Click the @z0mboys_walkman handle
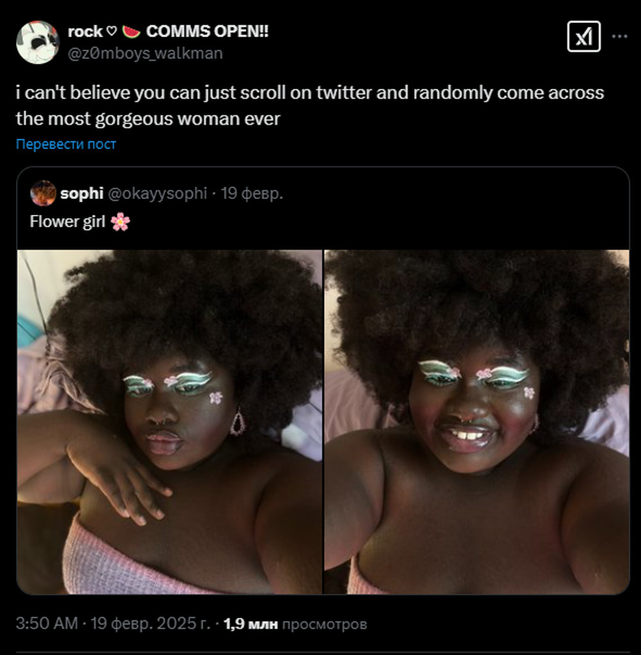The image size is (641, 655). point(145,53)
